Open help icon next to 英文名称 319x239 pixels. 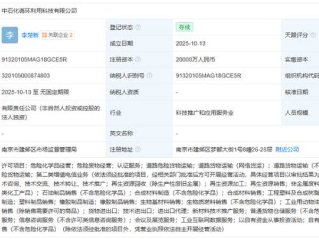tap(138, 133)
